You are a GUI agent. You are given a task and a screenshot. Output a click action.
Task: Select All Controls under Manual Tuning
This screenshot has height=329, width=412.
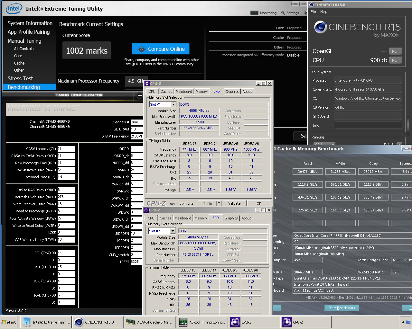(24, 49)
